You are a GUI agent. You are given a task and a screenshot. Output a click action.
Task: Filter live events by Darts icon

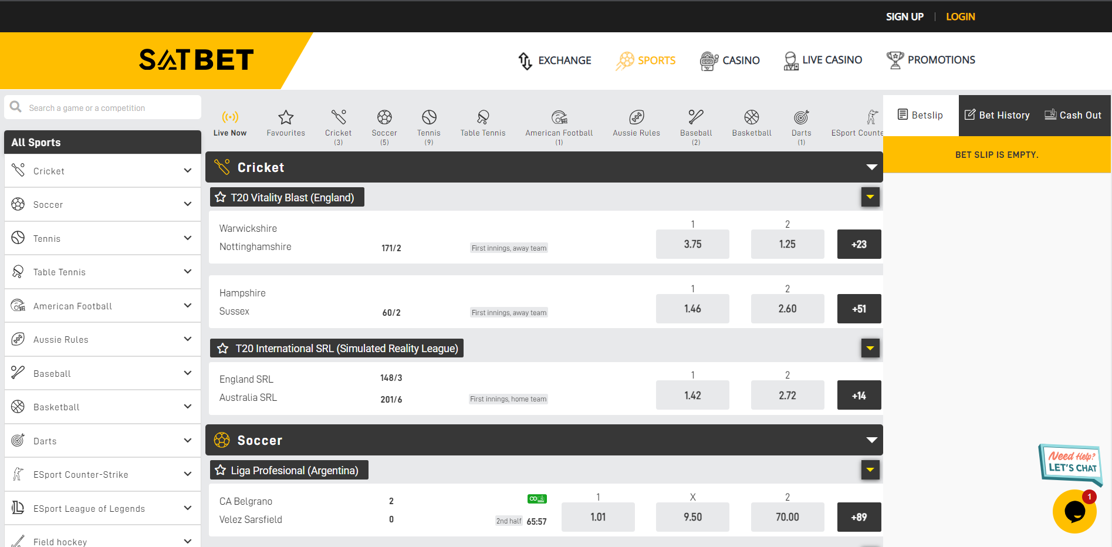802,117
